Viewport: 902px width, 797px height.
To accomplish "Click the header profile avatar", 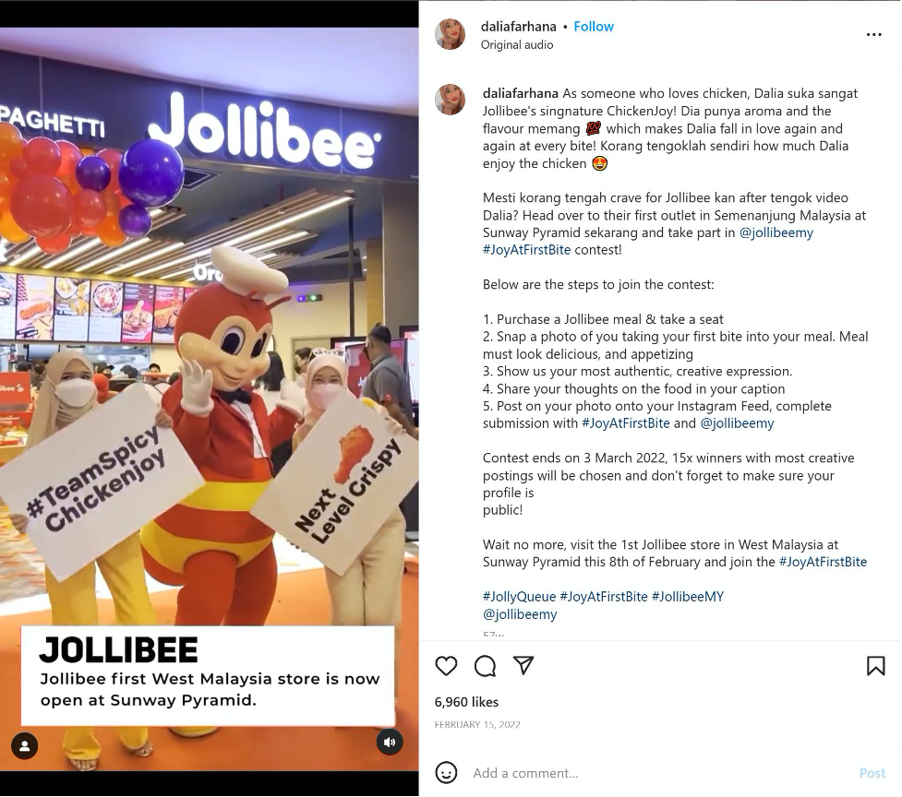I will pos(450,34).
